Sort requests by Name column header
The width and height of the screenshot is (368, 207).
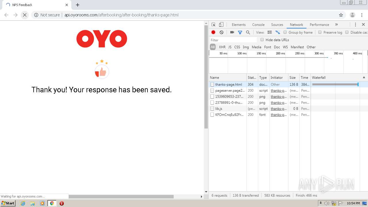click(x=227, y=78)
